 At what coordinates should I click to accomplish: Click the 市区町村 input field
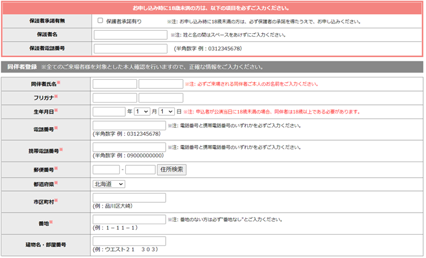tap(129, 198)
